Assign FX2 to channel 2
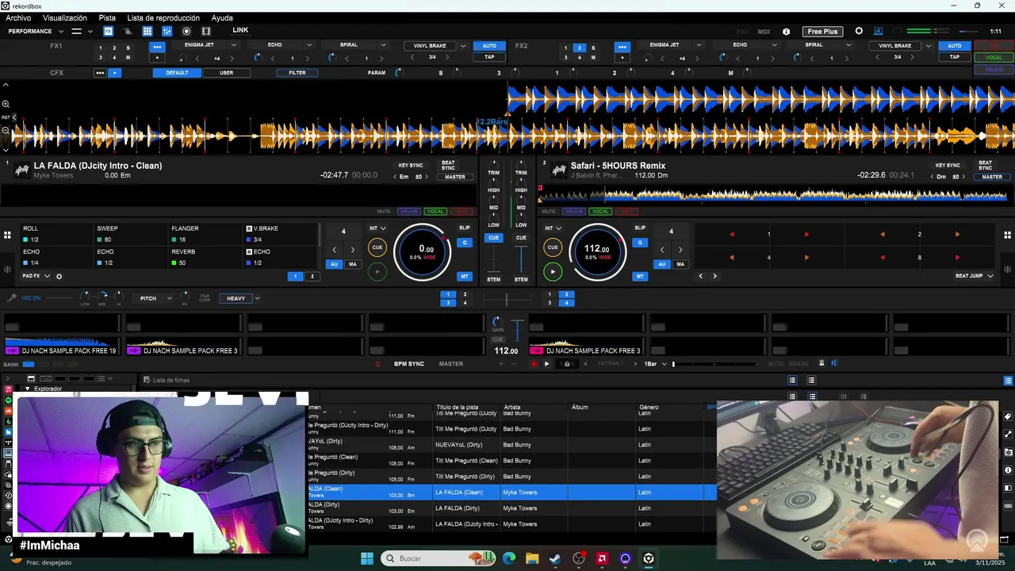 point(579,48)
